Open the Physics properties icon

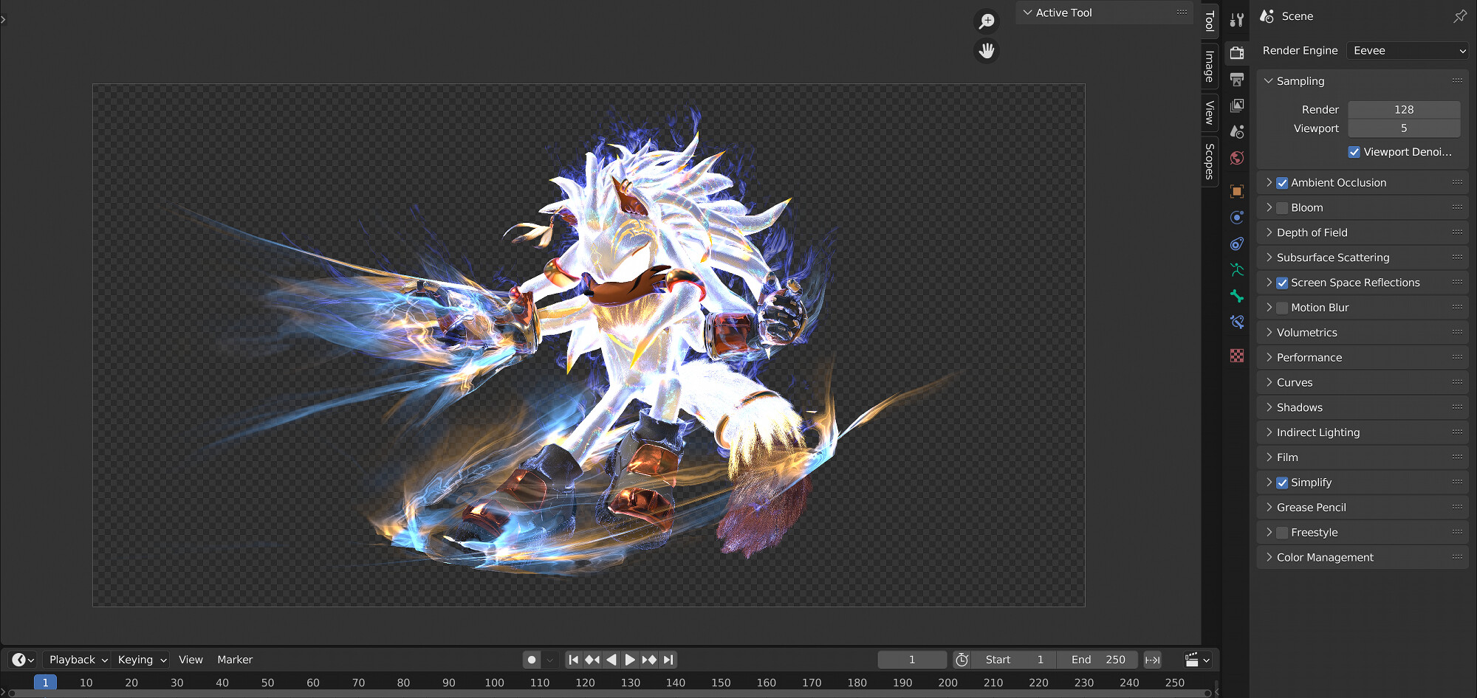click(x=1237, y=218)
